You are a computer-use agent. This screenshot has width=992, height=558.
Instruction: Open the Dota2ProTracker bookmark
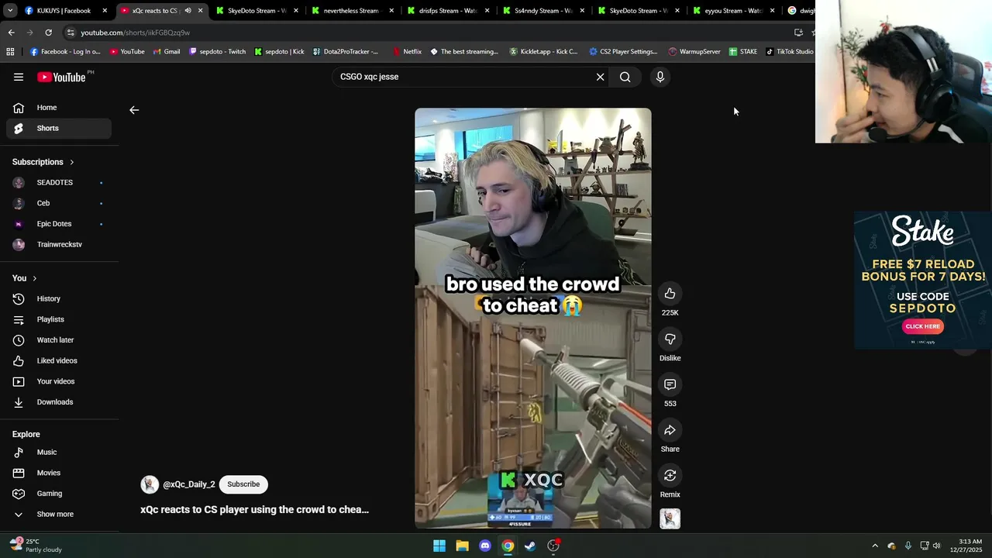point(346,51)
